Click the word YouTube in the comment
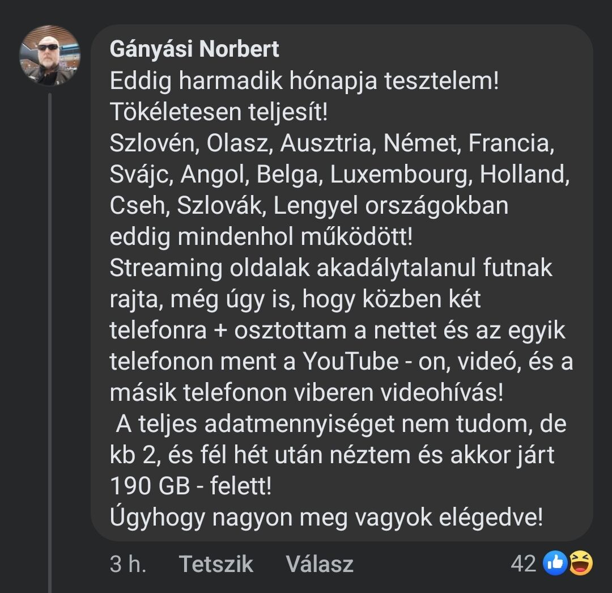This screenshot has width=612, height=593. pos(351,362)
